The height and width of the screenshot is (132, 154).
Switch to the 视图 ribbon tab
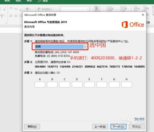18,1
